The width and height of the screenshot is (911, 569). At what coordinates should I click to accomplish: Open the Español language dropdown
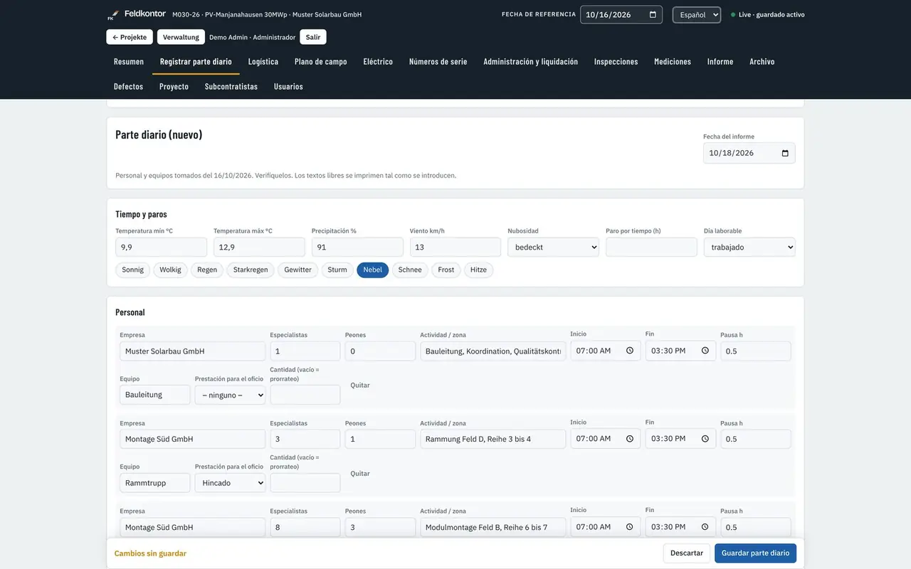pos(697,15)
